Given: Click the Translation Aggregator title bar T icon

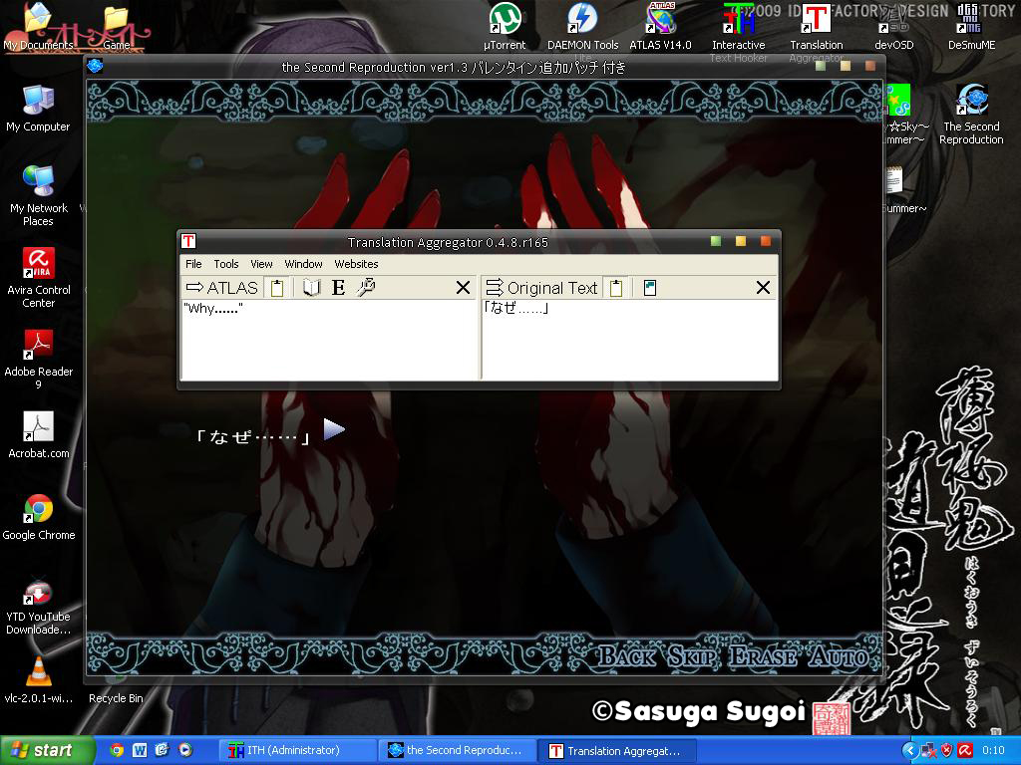Looking at the screenshot, I should 188,241.
